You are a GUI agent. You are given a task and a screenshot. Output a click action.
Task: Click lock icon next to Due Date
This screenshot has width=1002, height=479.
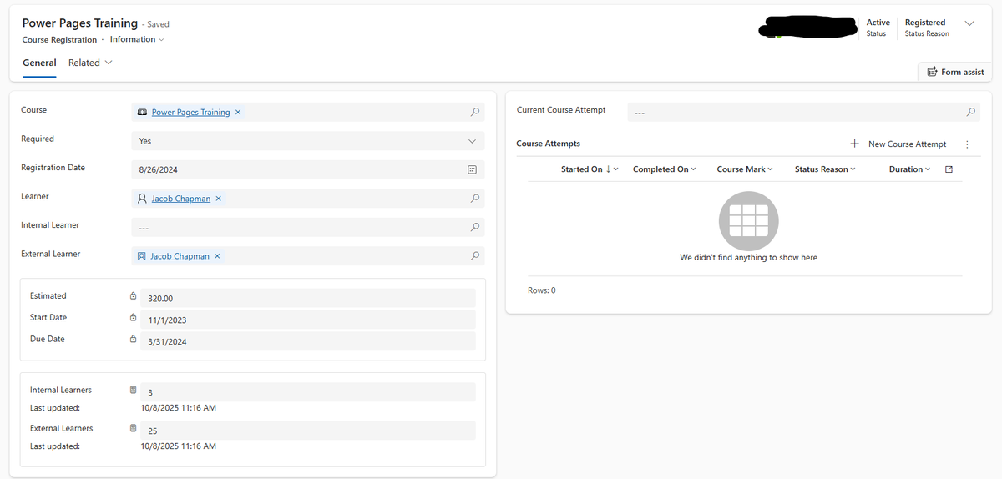tap(133, 340)
